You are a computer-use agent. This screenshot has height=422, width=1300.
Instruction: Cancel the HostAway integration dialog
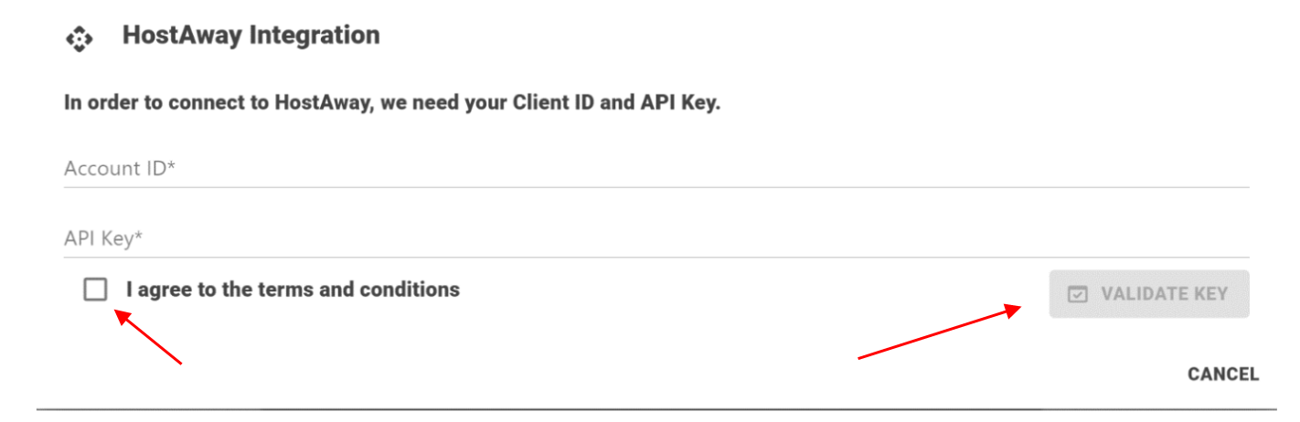1223,375
